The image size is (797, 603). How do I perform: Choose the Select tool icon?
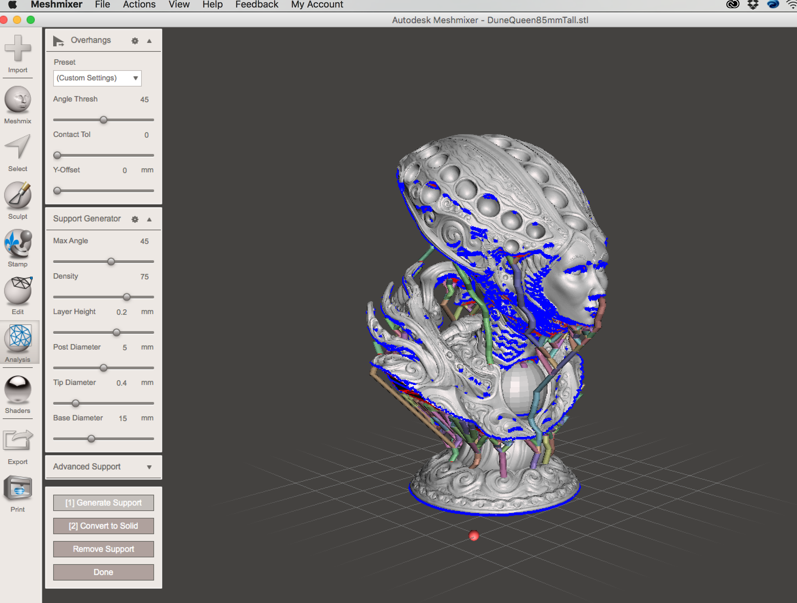coord(18,147)
